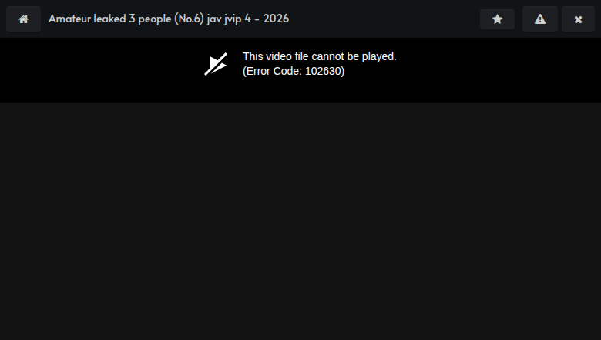
Task: Toggle the favorite star button
Action: (497, 19)
